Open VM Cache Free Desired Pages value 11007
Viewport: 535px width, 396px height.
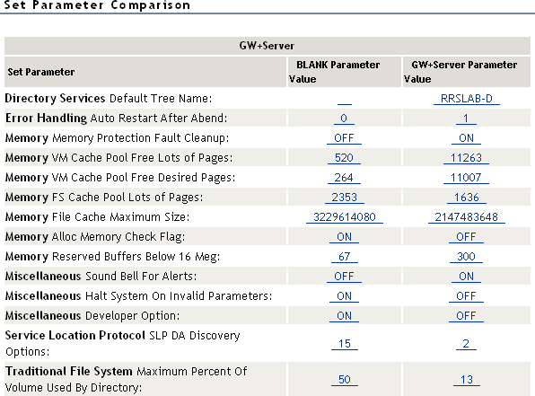[x=466, y=178]
